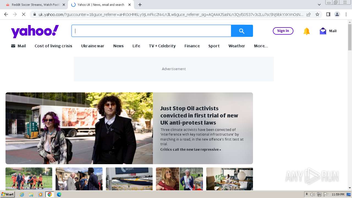View site information lock icon
352x198 pixels.
click(x=34, y=14)
